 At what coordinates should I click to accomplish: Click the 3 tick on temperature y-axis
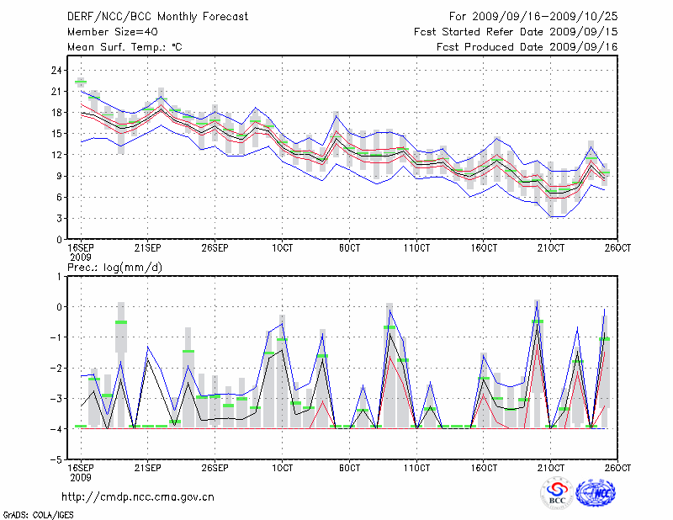[60, 218]
